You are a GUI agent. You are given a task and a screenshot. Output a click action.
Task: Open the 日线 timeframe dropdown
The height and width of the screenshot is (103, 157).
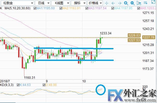pos(43,3)
